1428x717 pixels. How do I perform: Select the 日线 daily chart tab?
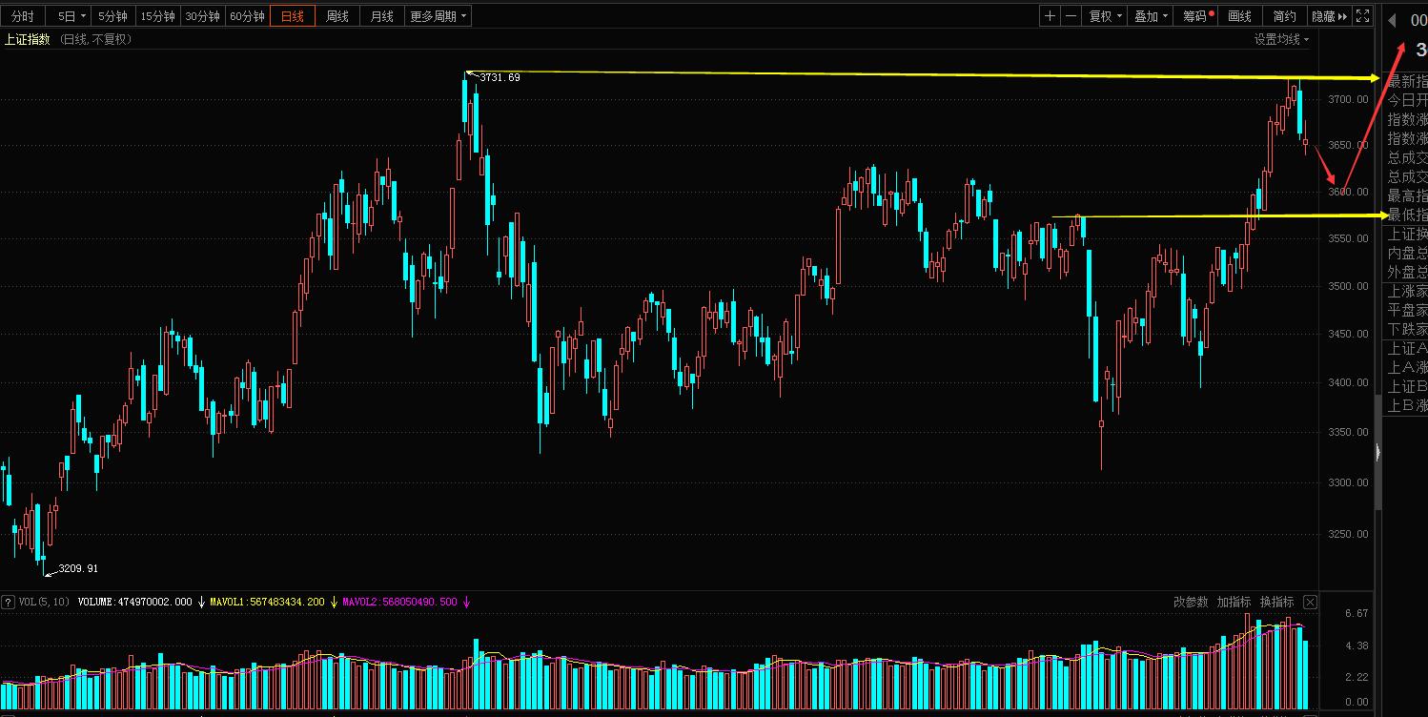292,16
